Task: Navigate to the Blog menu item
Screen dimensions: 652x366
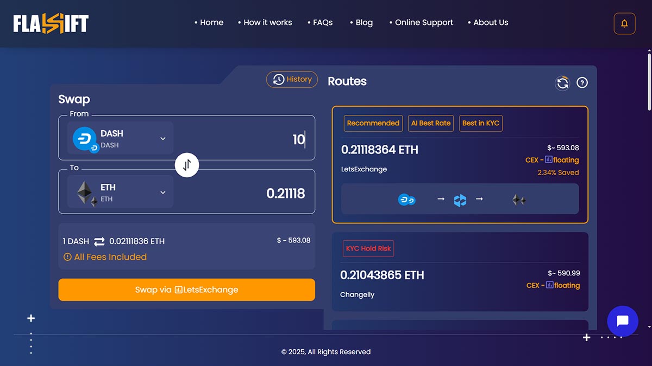Action: click(364, 22)
